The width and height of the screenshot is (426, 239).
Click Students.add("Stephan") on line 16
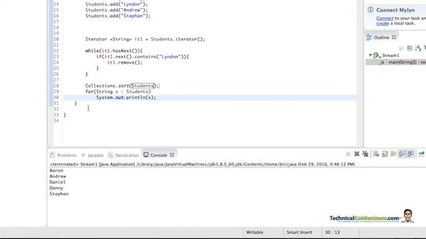pyautogui.click(x=118, y=16)
